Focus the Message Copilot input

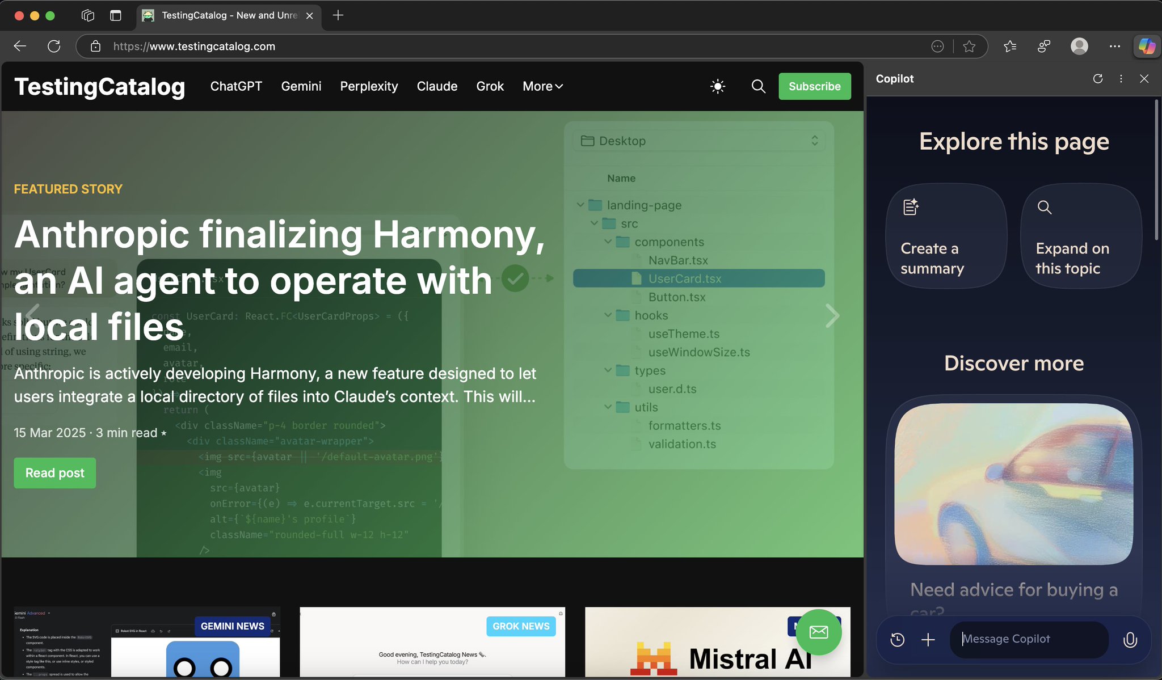[x=1029, y=639]
